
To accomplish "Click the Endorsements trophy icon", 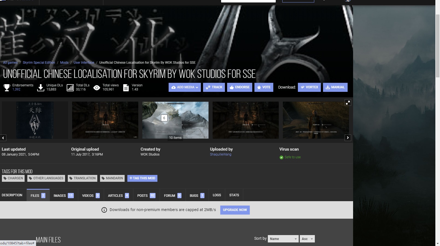I will click(7, 87).
